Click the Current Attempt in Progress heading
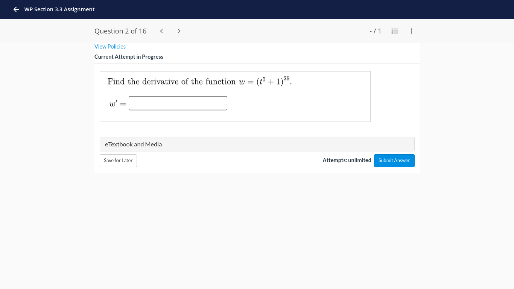Image resolution: width=514 pixels, height=289 pixels. click(129, 56)
